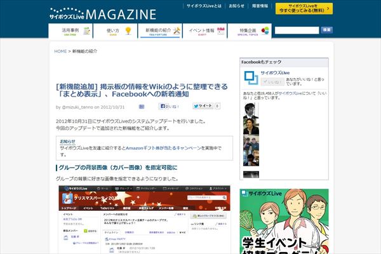Image resolution: width=381 pixels, height=254 pixels.
Task: Click the calendar icon on イベント情報 tab
Action: coord(221,31)
